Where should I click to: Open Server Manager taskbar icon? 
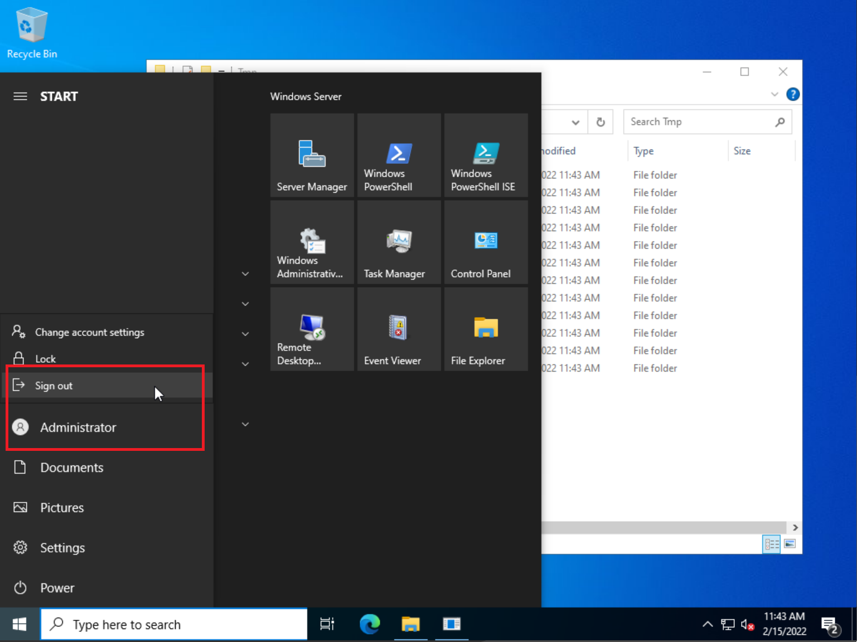[x=452, y=625]
